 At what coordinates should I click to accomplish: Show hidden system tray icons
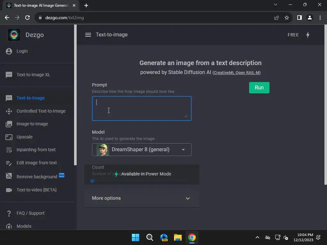tap(257, 237)
